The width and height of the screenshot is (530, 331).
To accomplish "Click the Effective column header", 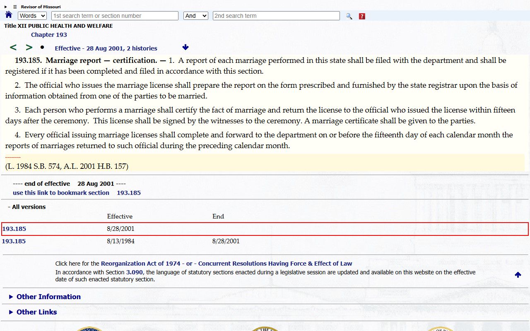I will 120,216.
